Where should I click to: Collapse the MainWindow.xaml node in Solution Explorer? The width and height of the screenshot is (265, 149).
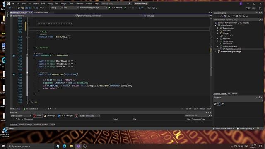coord(218,46)
